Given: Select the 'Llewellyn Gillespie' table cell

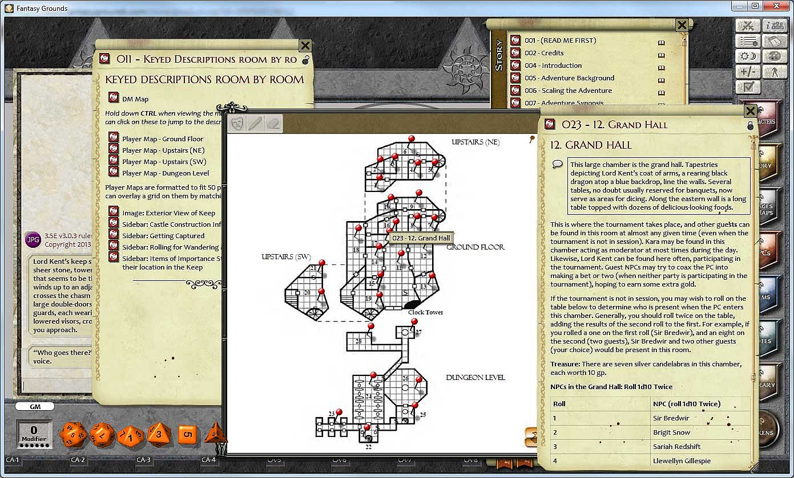Looking at the screenshot, I should click(x=700, y=461).
